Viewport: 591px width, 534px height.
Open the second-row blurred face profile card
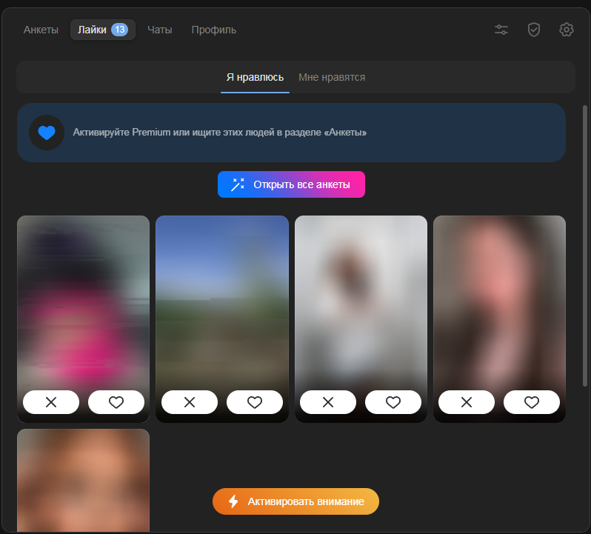(x=83, y=481)
